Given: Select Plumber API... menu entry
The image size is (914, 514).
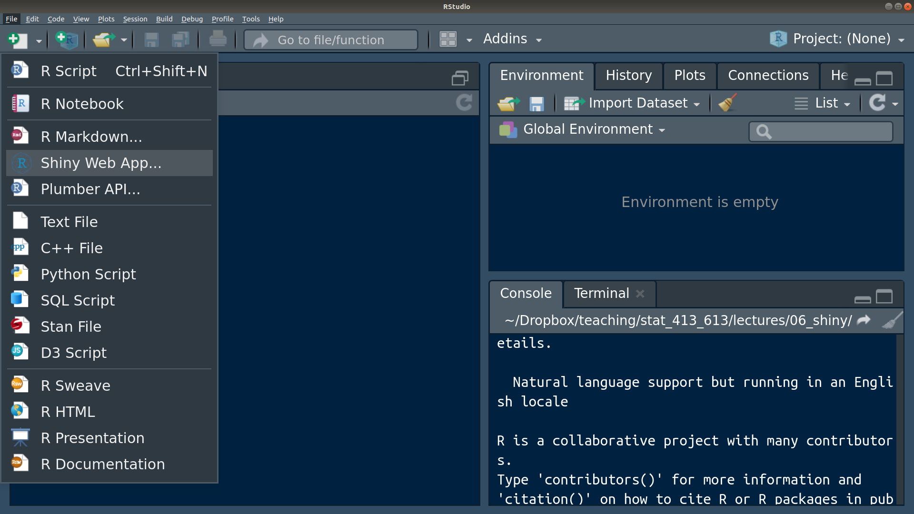Looking at the screenshot, I should point(109,189).
